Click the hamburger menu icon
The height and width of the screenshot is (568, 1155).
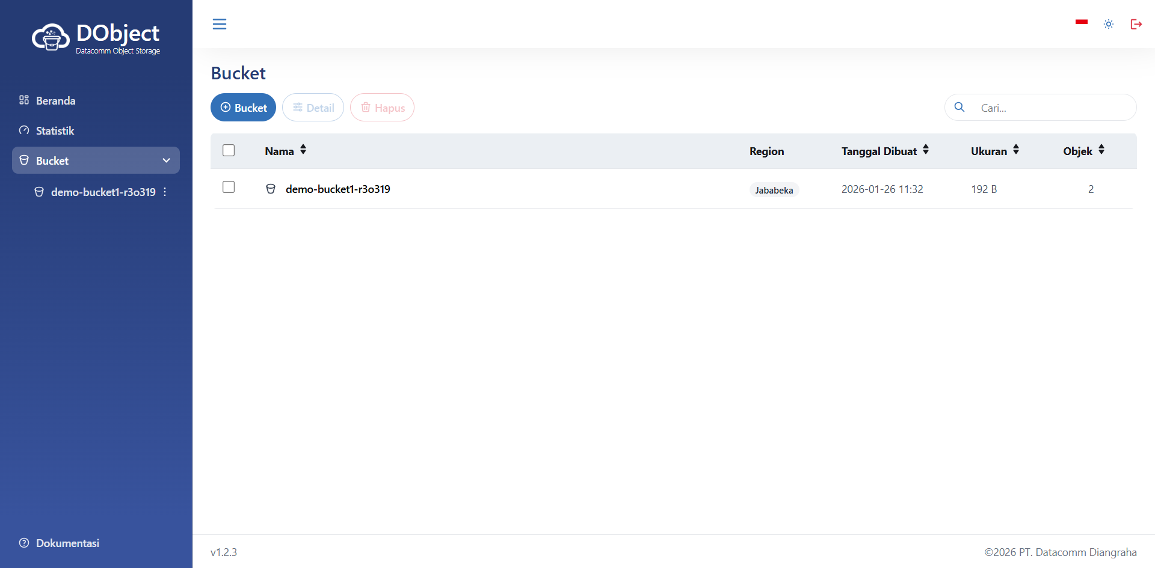(x=220, y=24)
